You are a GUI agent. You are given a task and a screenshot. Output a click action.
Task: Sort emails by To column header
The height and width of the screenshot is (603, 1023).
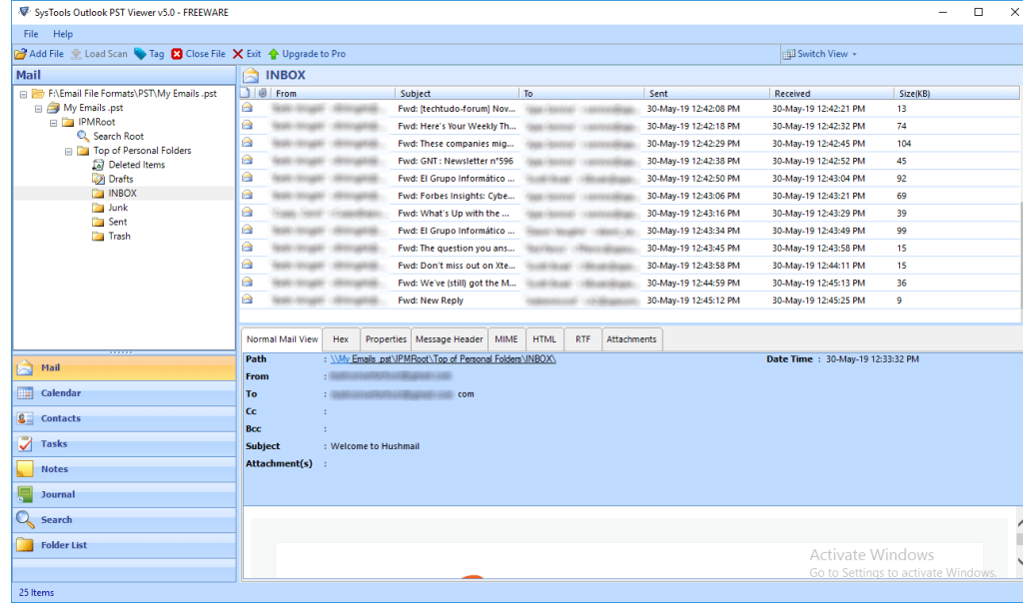[x=581, y=94]
